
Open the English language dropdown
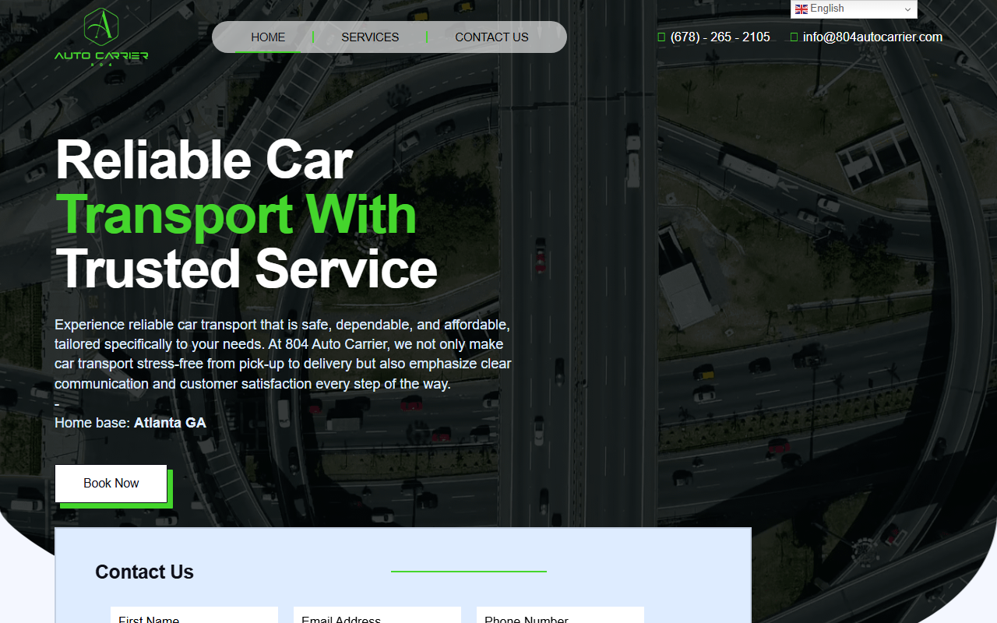854,9
